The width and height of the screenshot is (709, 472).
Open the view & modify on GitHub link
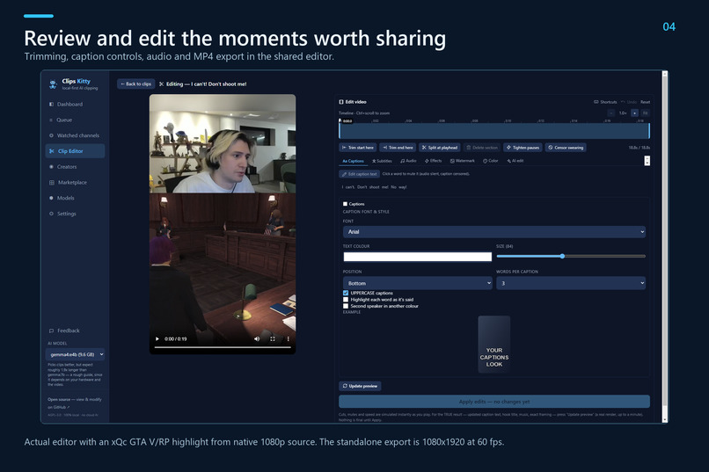pyautogui.click(x=75, y=403)
